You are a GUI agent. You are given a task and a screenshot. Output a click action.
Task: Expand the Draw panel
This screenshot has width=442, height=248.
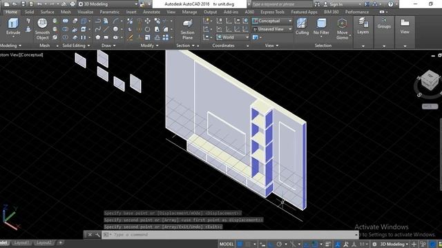(108, 45)
